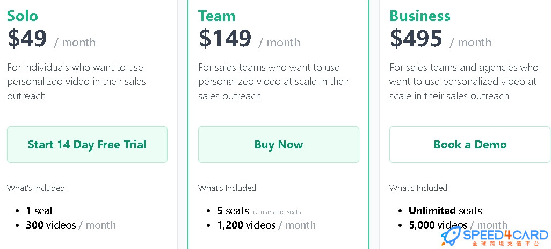Click the $149 price label
The width and height of the screenshot is (551, 249).
(225, 38)
